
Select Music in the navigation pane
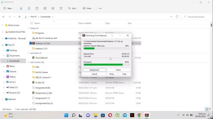12,66
